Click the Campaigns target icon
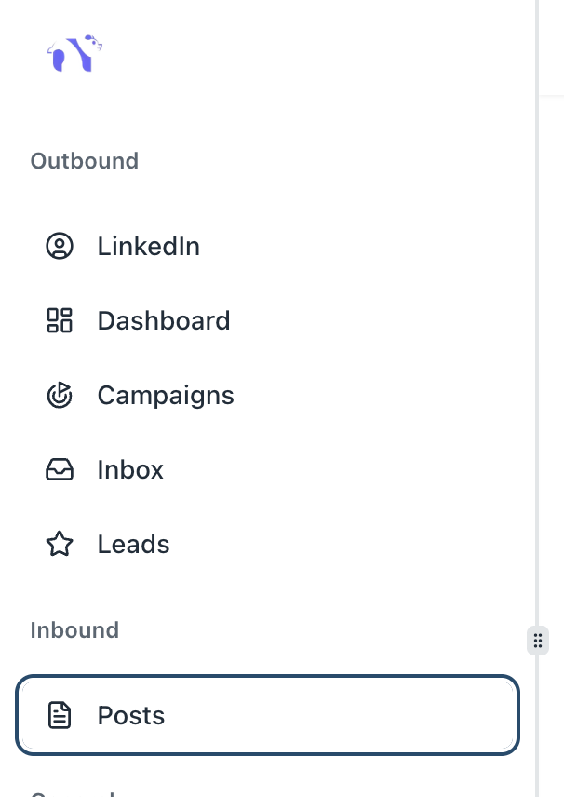564x797 pixels. coord(60,396)
